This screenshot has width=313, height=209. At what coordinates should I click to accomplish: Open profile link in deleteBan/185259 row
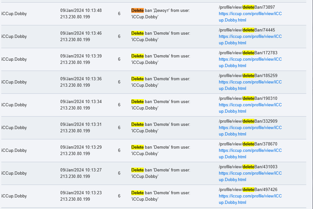tap(250, 85)
